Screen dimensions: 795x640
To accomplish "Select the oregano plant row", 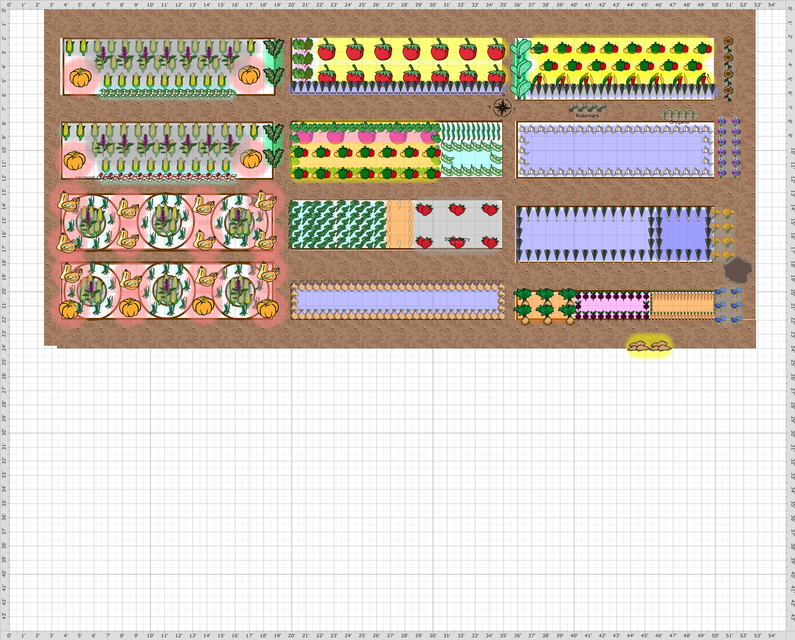I will click(x=680, y=114).
